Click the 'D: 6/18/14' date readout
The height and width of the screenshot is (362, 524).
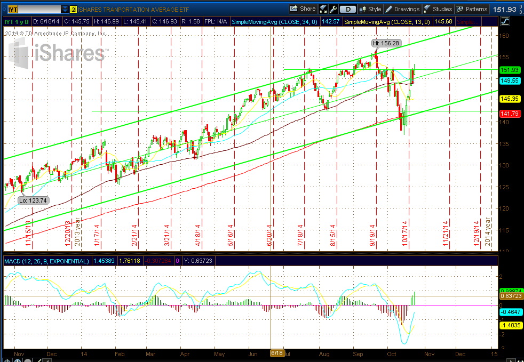click(x=46, y=22)
